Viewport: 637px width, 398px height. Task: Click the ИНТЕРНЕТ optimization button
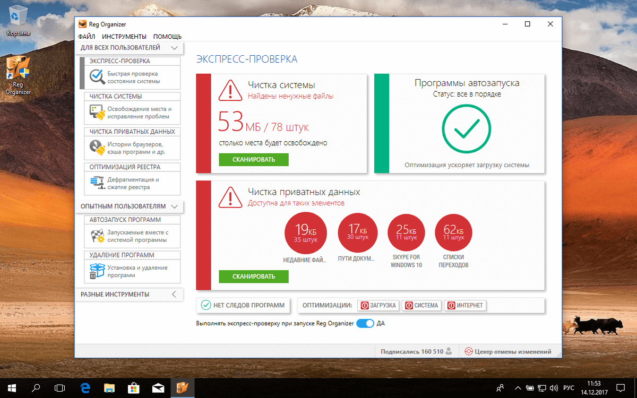point(464,306)
